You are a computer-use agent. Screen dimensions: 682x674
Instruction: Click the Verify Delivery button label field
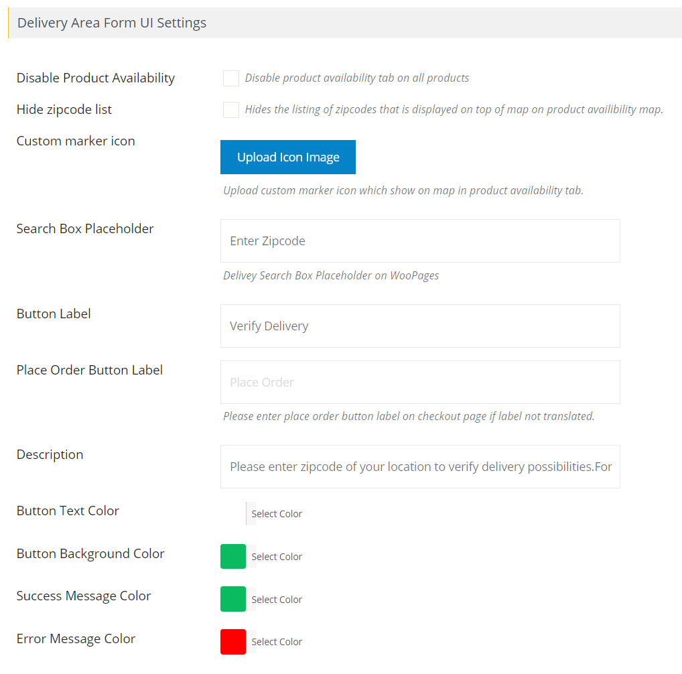pos(420,326)
